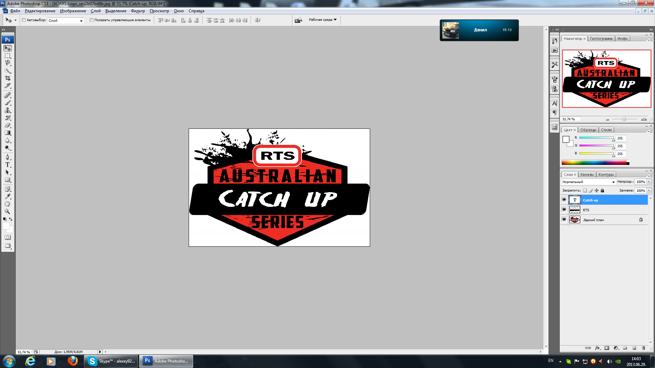Select the Eraser tool

pos(8,125)
